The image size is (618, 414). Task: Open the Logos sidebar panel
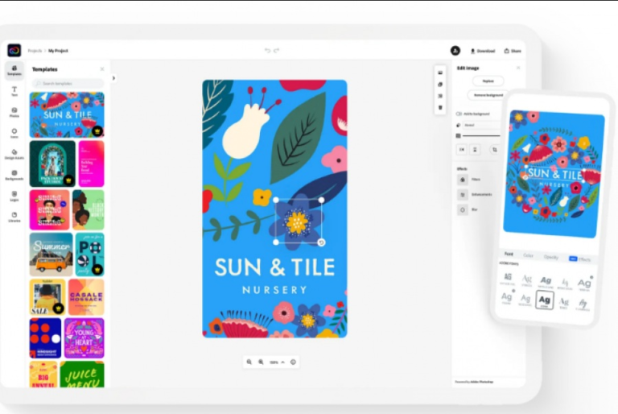coord(14,196)
